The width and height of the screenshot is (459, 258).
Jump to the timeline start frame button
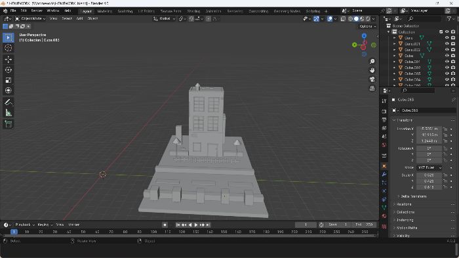(178, 225)
